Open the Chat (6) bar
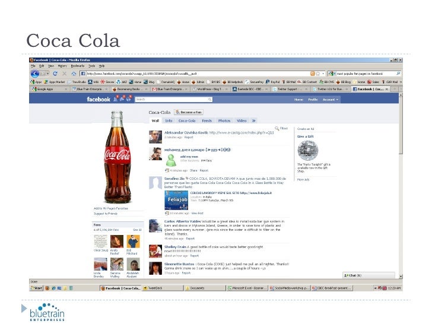The height and width of the screenshot is (324, 432). point(369,275)
